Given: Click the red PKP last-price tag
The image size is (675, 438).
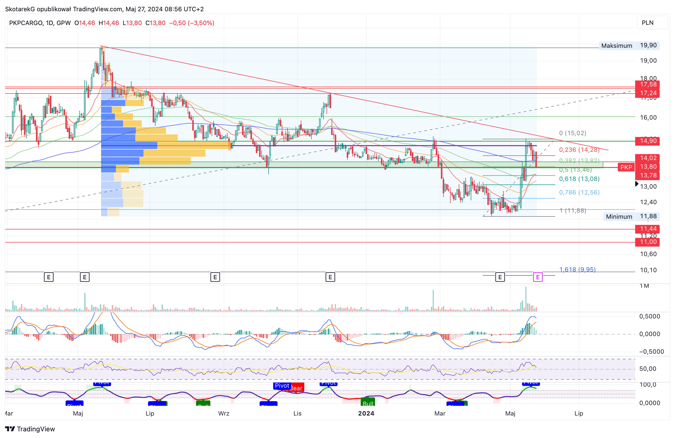Looking at the screenshot, I should click(x=626, y=167).
